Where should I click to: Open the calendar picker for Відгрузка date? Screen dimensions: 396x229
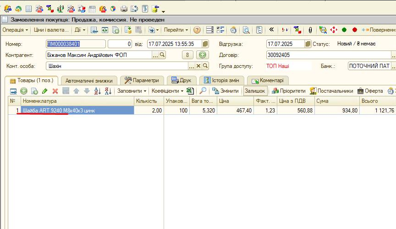pos(308,44)
